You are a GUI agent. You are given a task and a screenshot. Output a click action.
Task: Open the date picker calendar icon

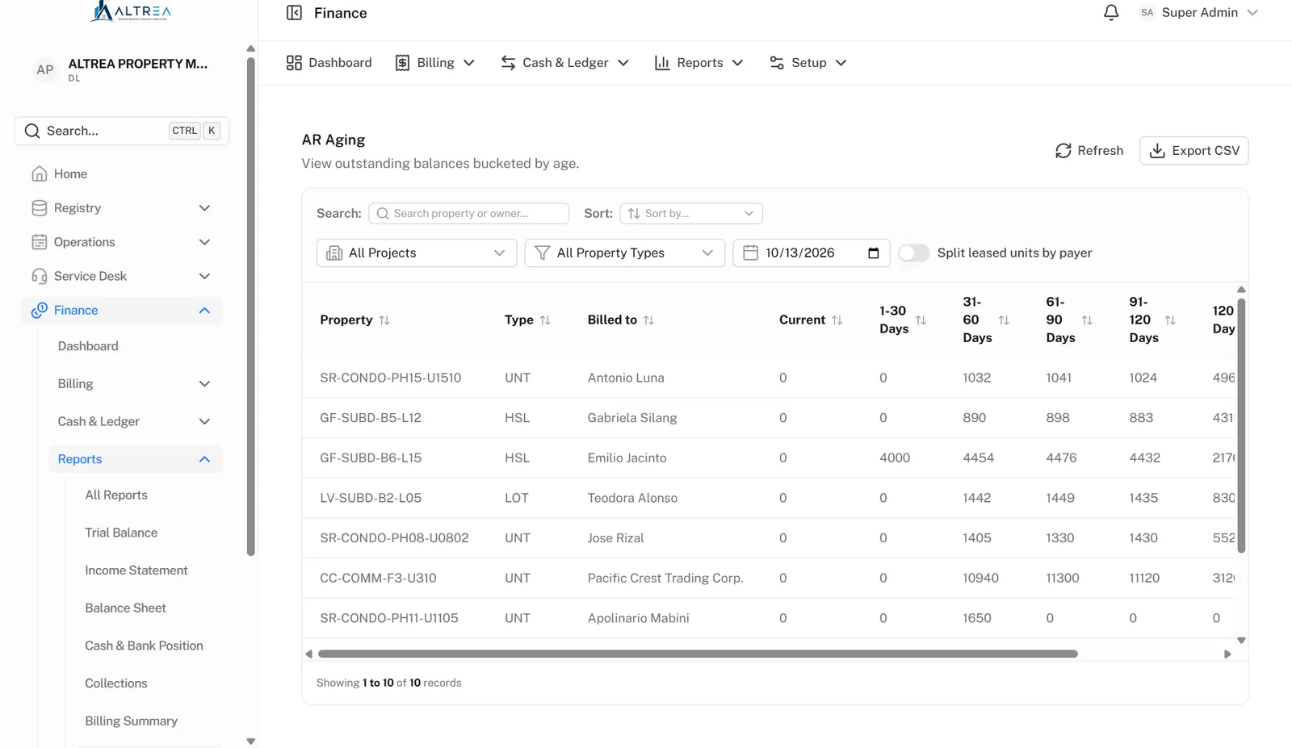[x=873, y=253]
